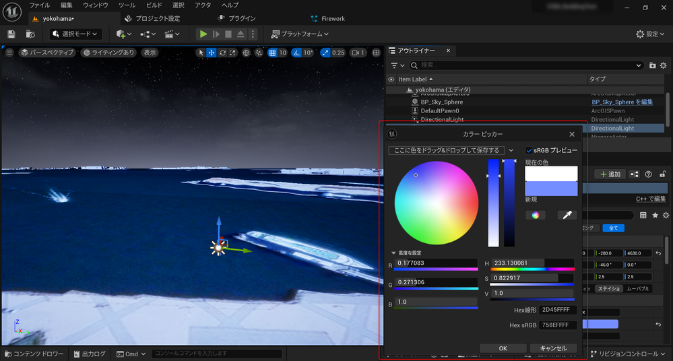Click the Eject toolbar button

(x=241, y=34)
